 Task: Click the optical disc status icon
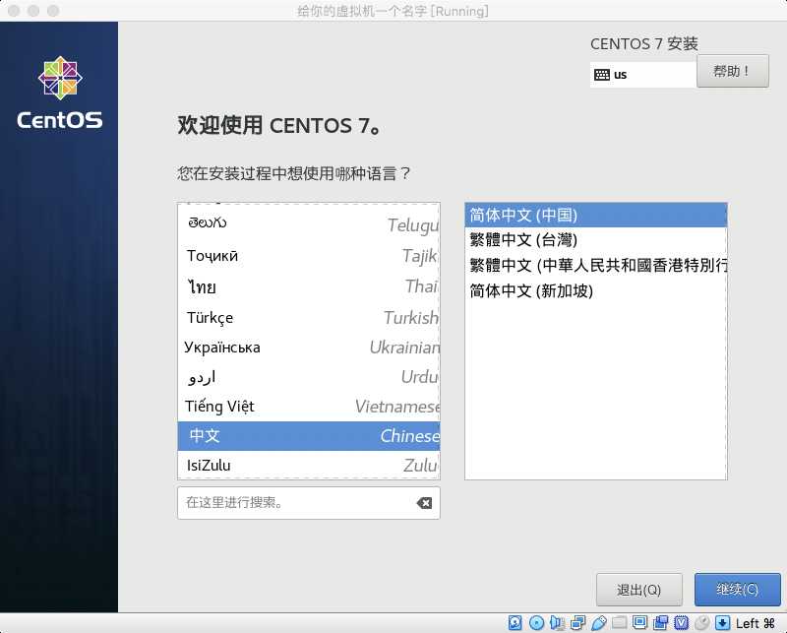pyautogui.click(x=536, y=623)
